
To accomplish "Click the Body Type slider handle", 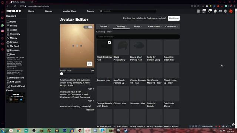I will [x=61, y=74].
